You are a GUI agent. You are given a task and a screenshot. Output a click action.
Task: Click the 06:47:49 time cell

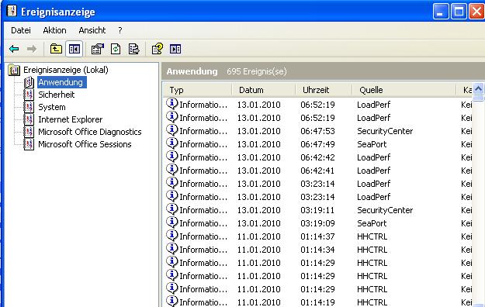317,144
